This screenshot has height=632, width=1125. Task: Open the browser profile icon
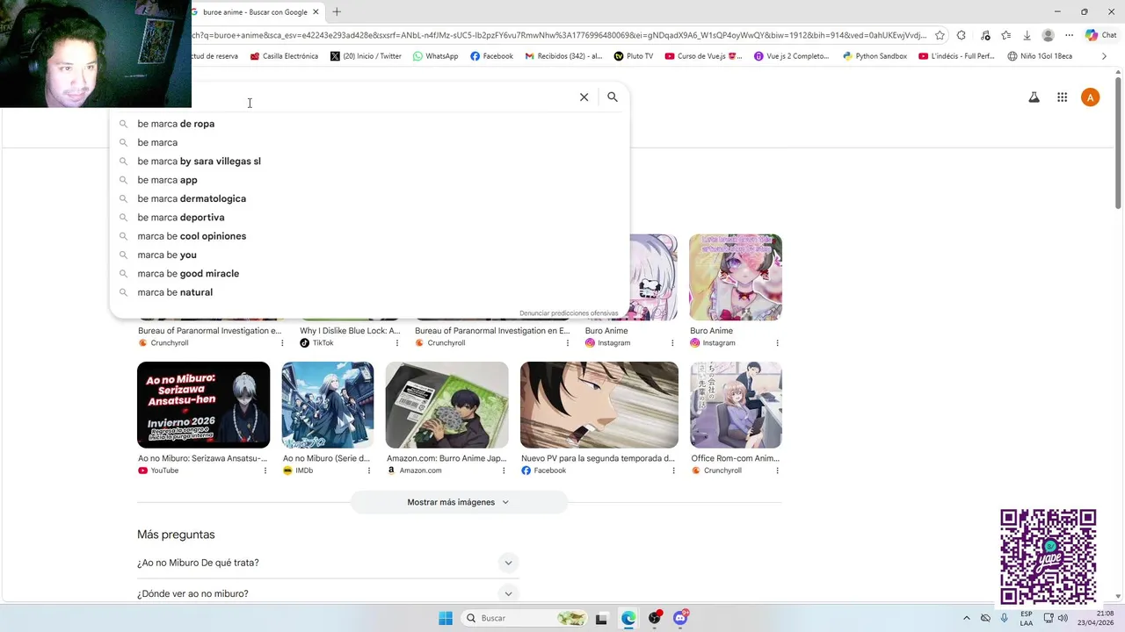tap(1048, 35)
